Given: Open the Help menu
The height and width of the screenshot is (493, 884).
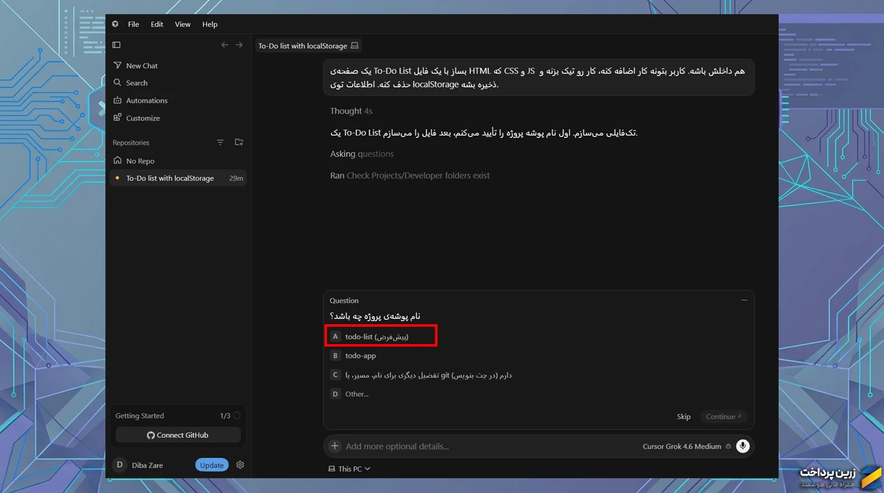Looking at the screenshot, I should pos(210,24).
